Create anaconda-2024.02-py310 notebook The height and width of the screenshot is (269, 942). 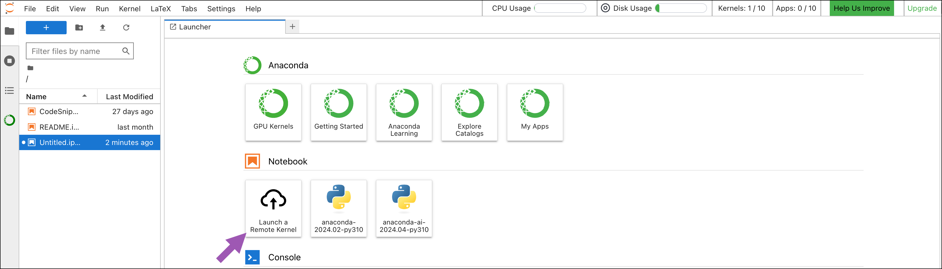coord(339,208)
